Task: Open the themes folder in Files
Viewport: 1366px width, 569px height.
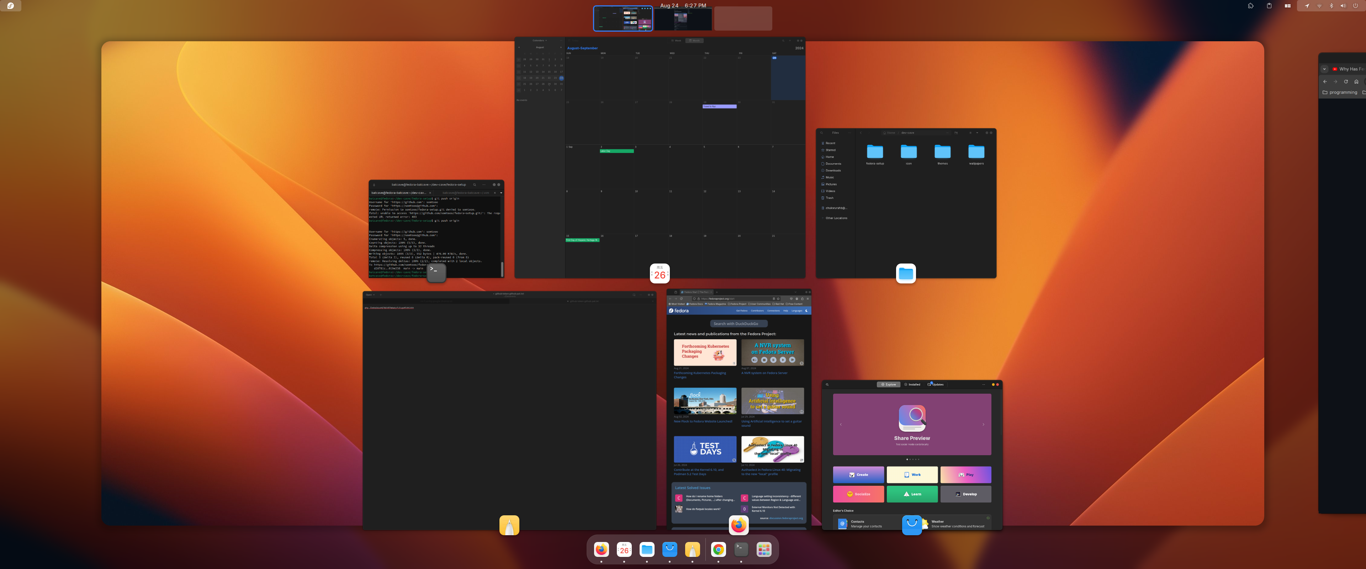Action: click(x=942, y=154)
